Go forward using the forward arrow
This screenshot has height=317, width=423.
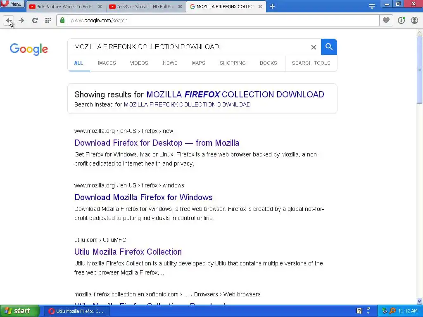pos(21,21)
